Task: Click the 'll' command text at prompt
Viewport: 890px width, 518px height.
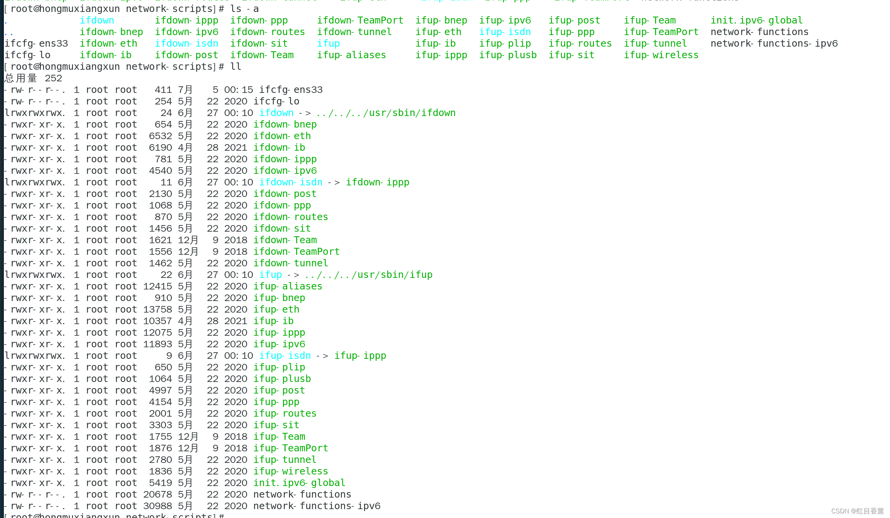Action: pos(235,67)
